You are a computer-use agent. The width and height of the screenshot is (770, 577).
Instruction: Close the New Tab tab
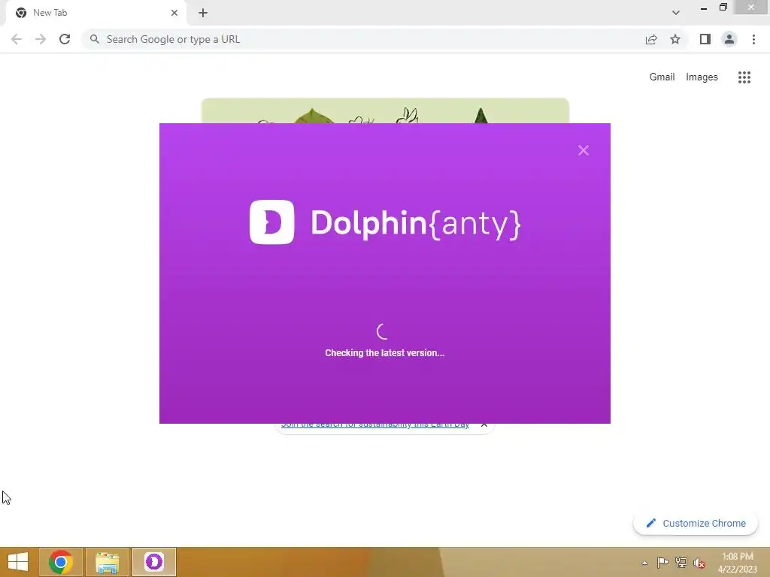174,13
